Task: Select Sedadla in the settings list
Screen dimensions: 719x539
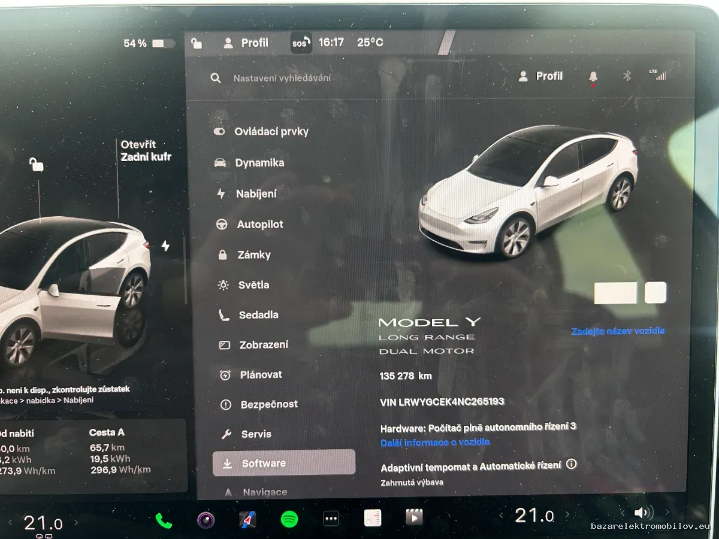Action: tap(248, 315)
